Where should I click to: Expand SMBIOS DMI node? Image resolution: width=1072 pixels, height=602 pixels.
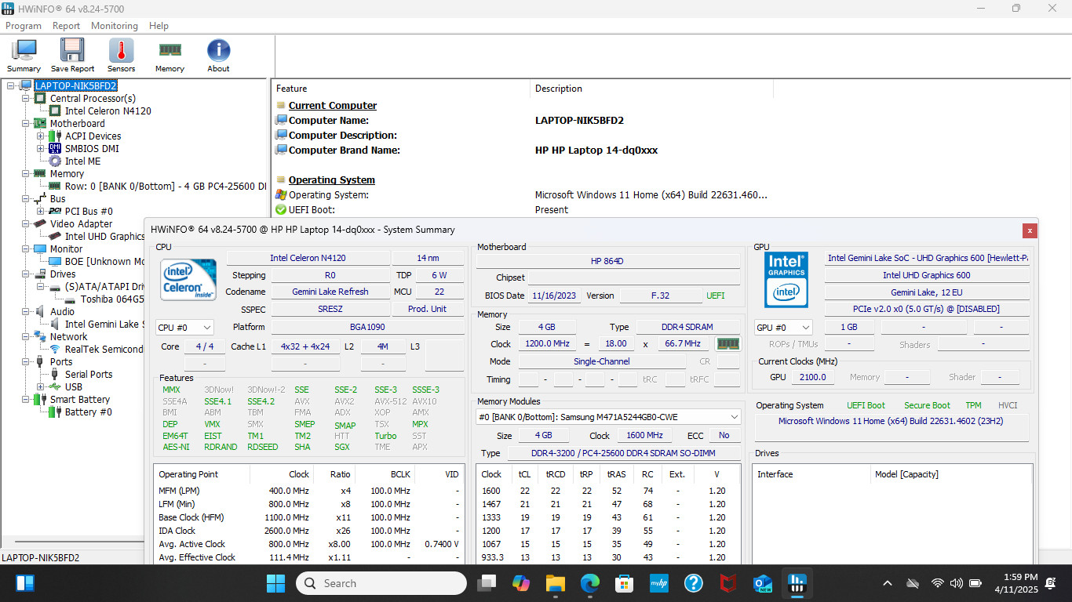[x=41, y=149]
